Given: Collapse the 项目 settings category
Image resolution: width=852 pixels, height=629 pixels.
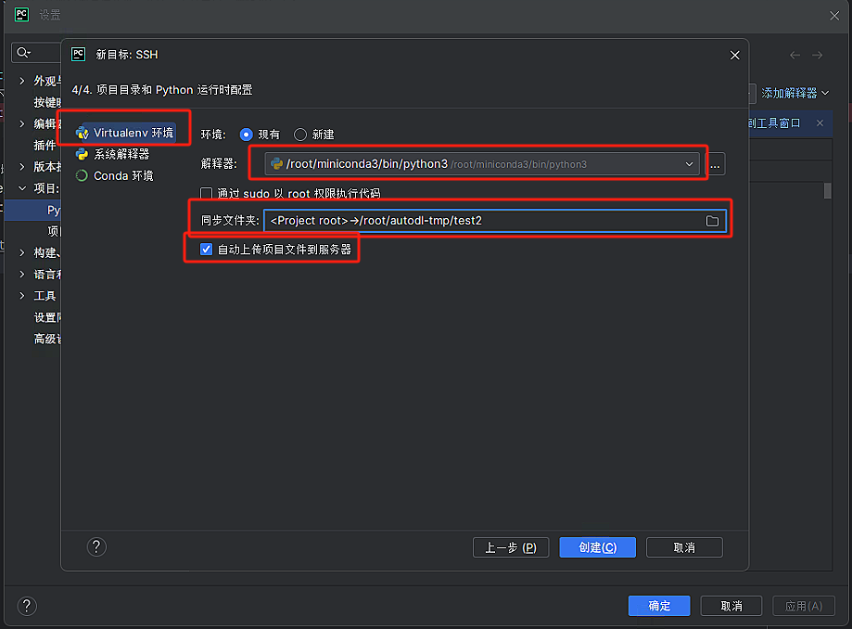Looking at the screenshot, I should point(21,188).
